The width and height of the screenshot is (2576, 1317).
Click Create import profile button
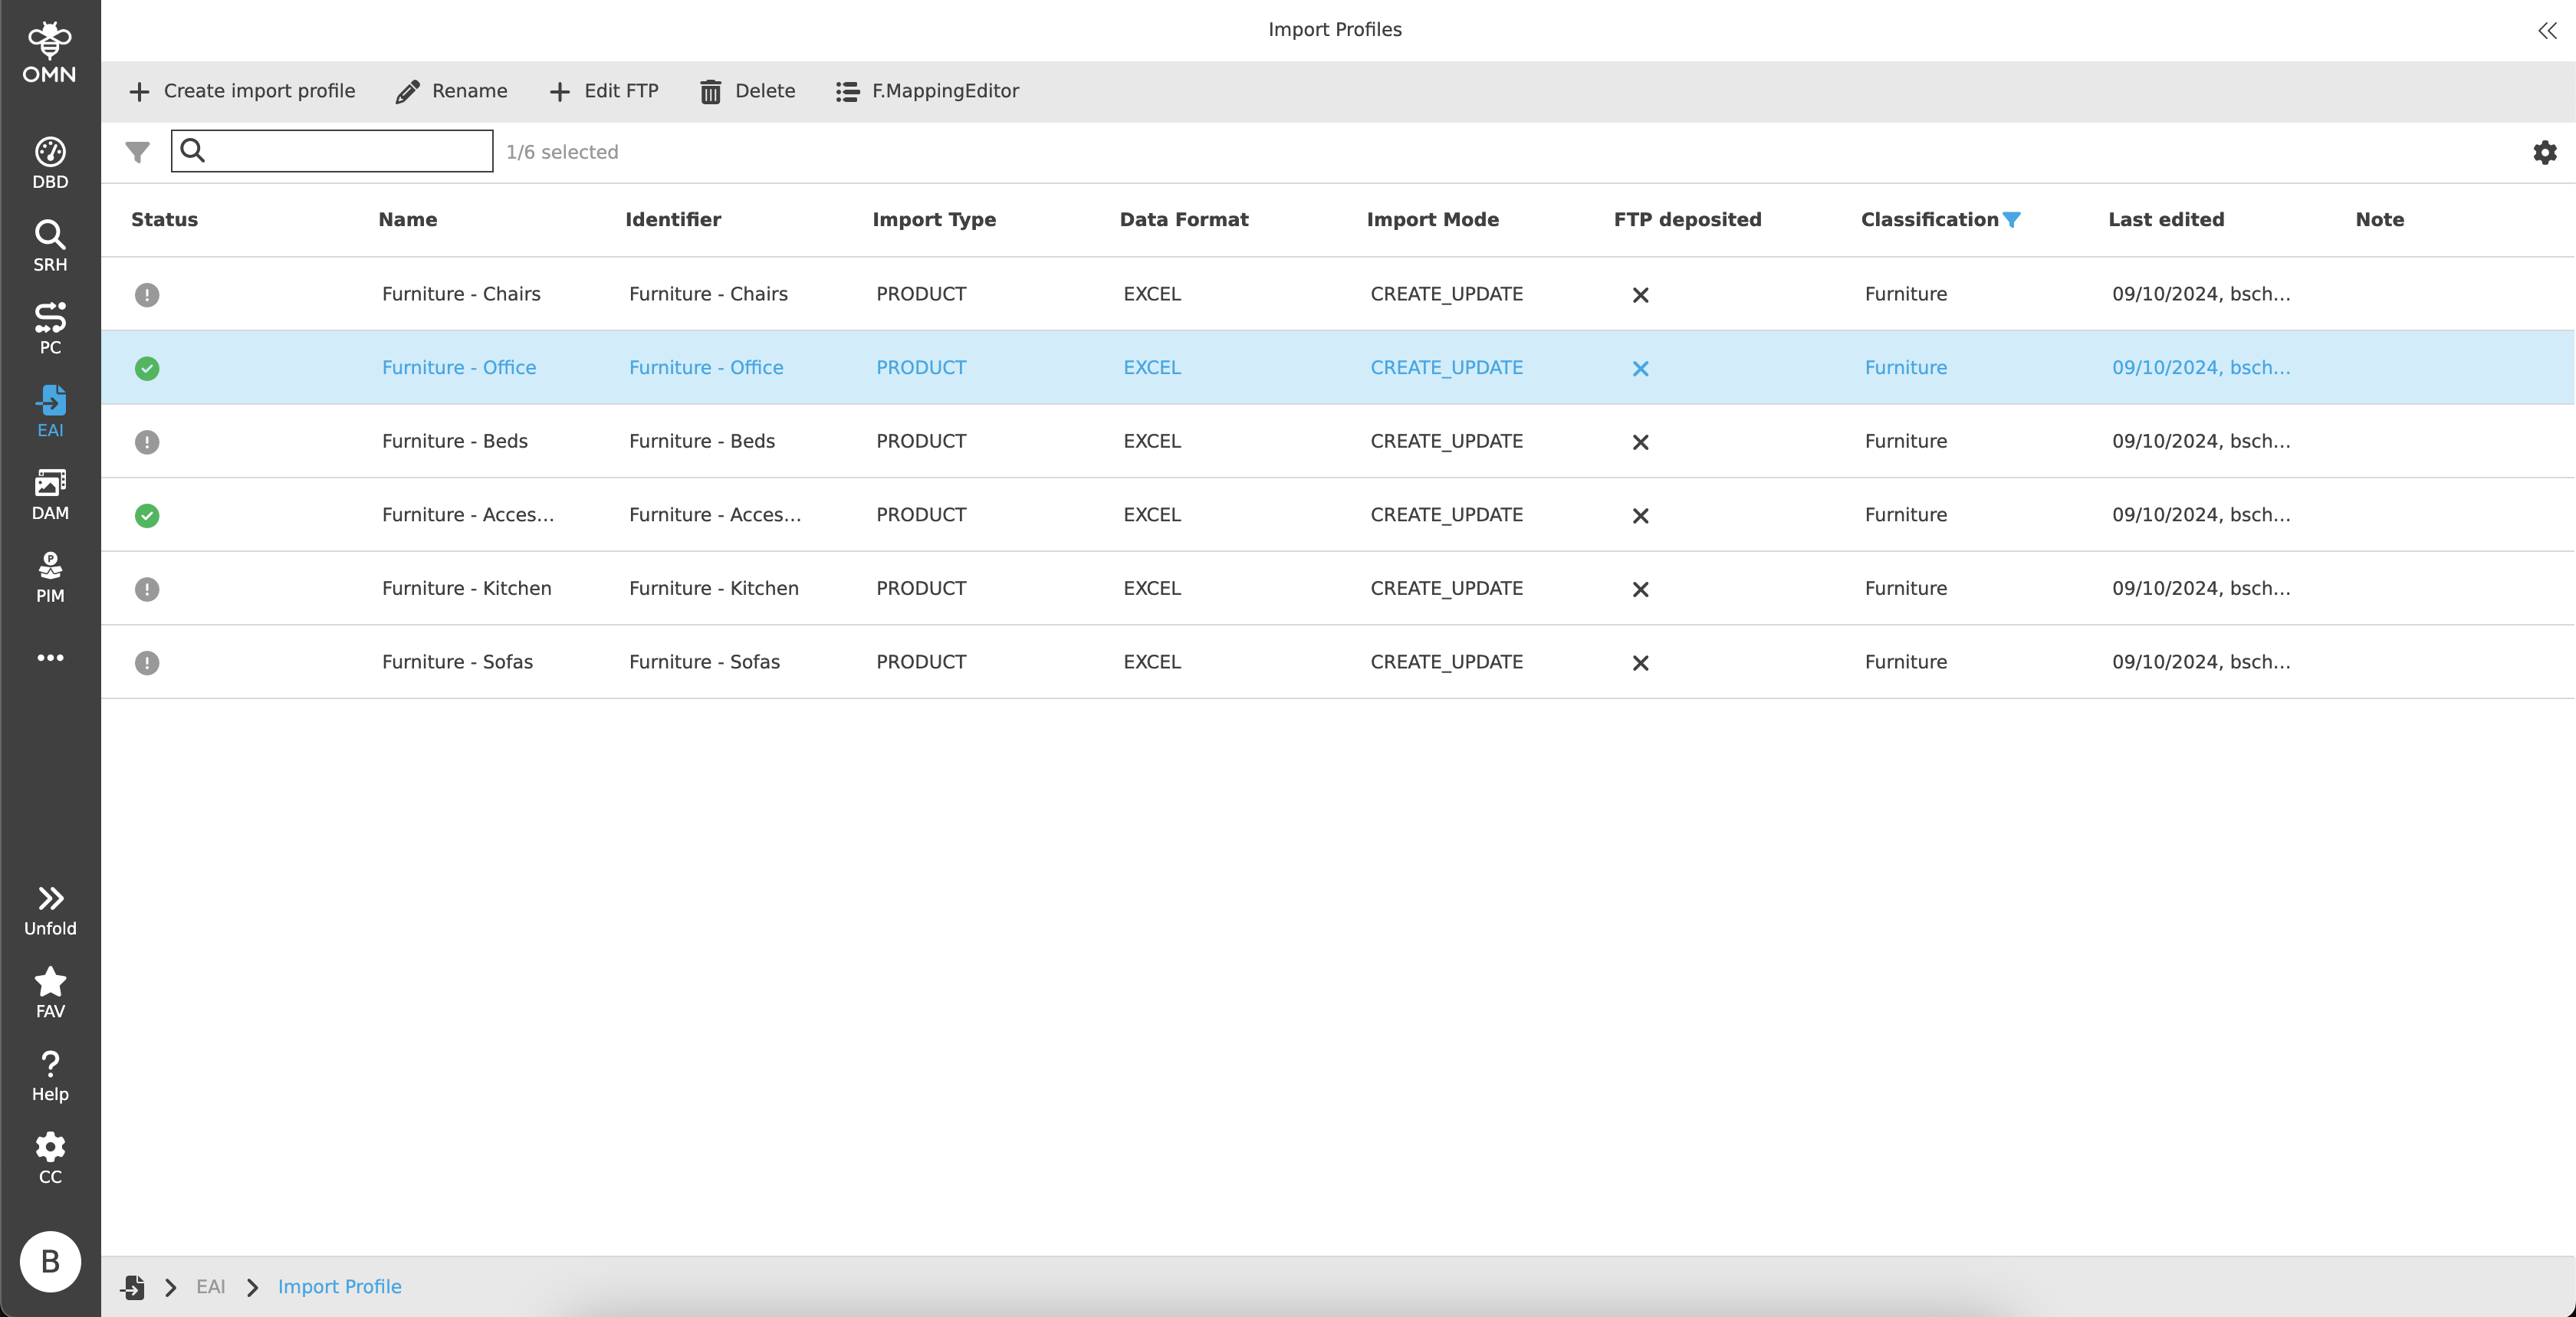pos(242,92)
